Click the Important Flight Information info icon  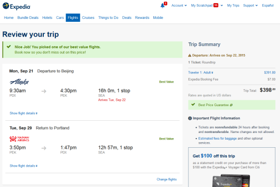click(x=190, y=118)
